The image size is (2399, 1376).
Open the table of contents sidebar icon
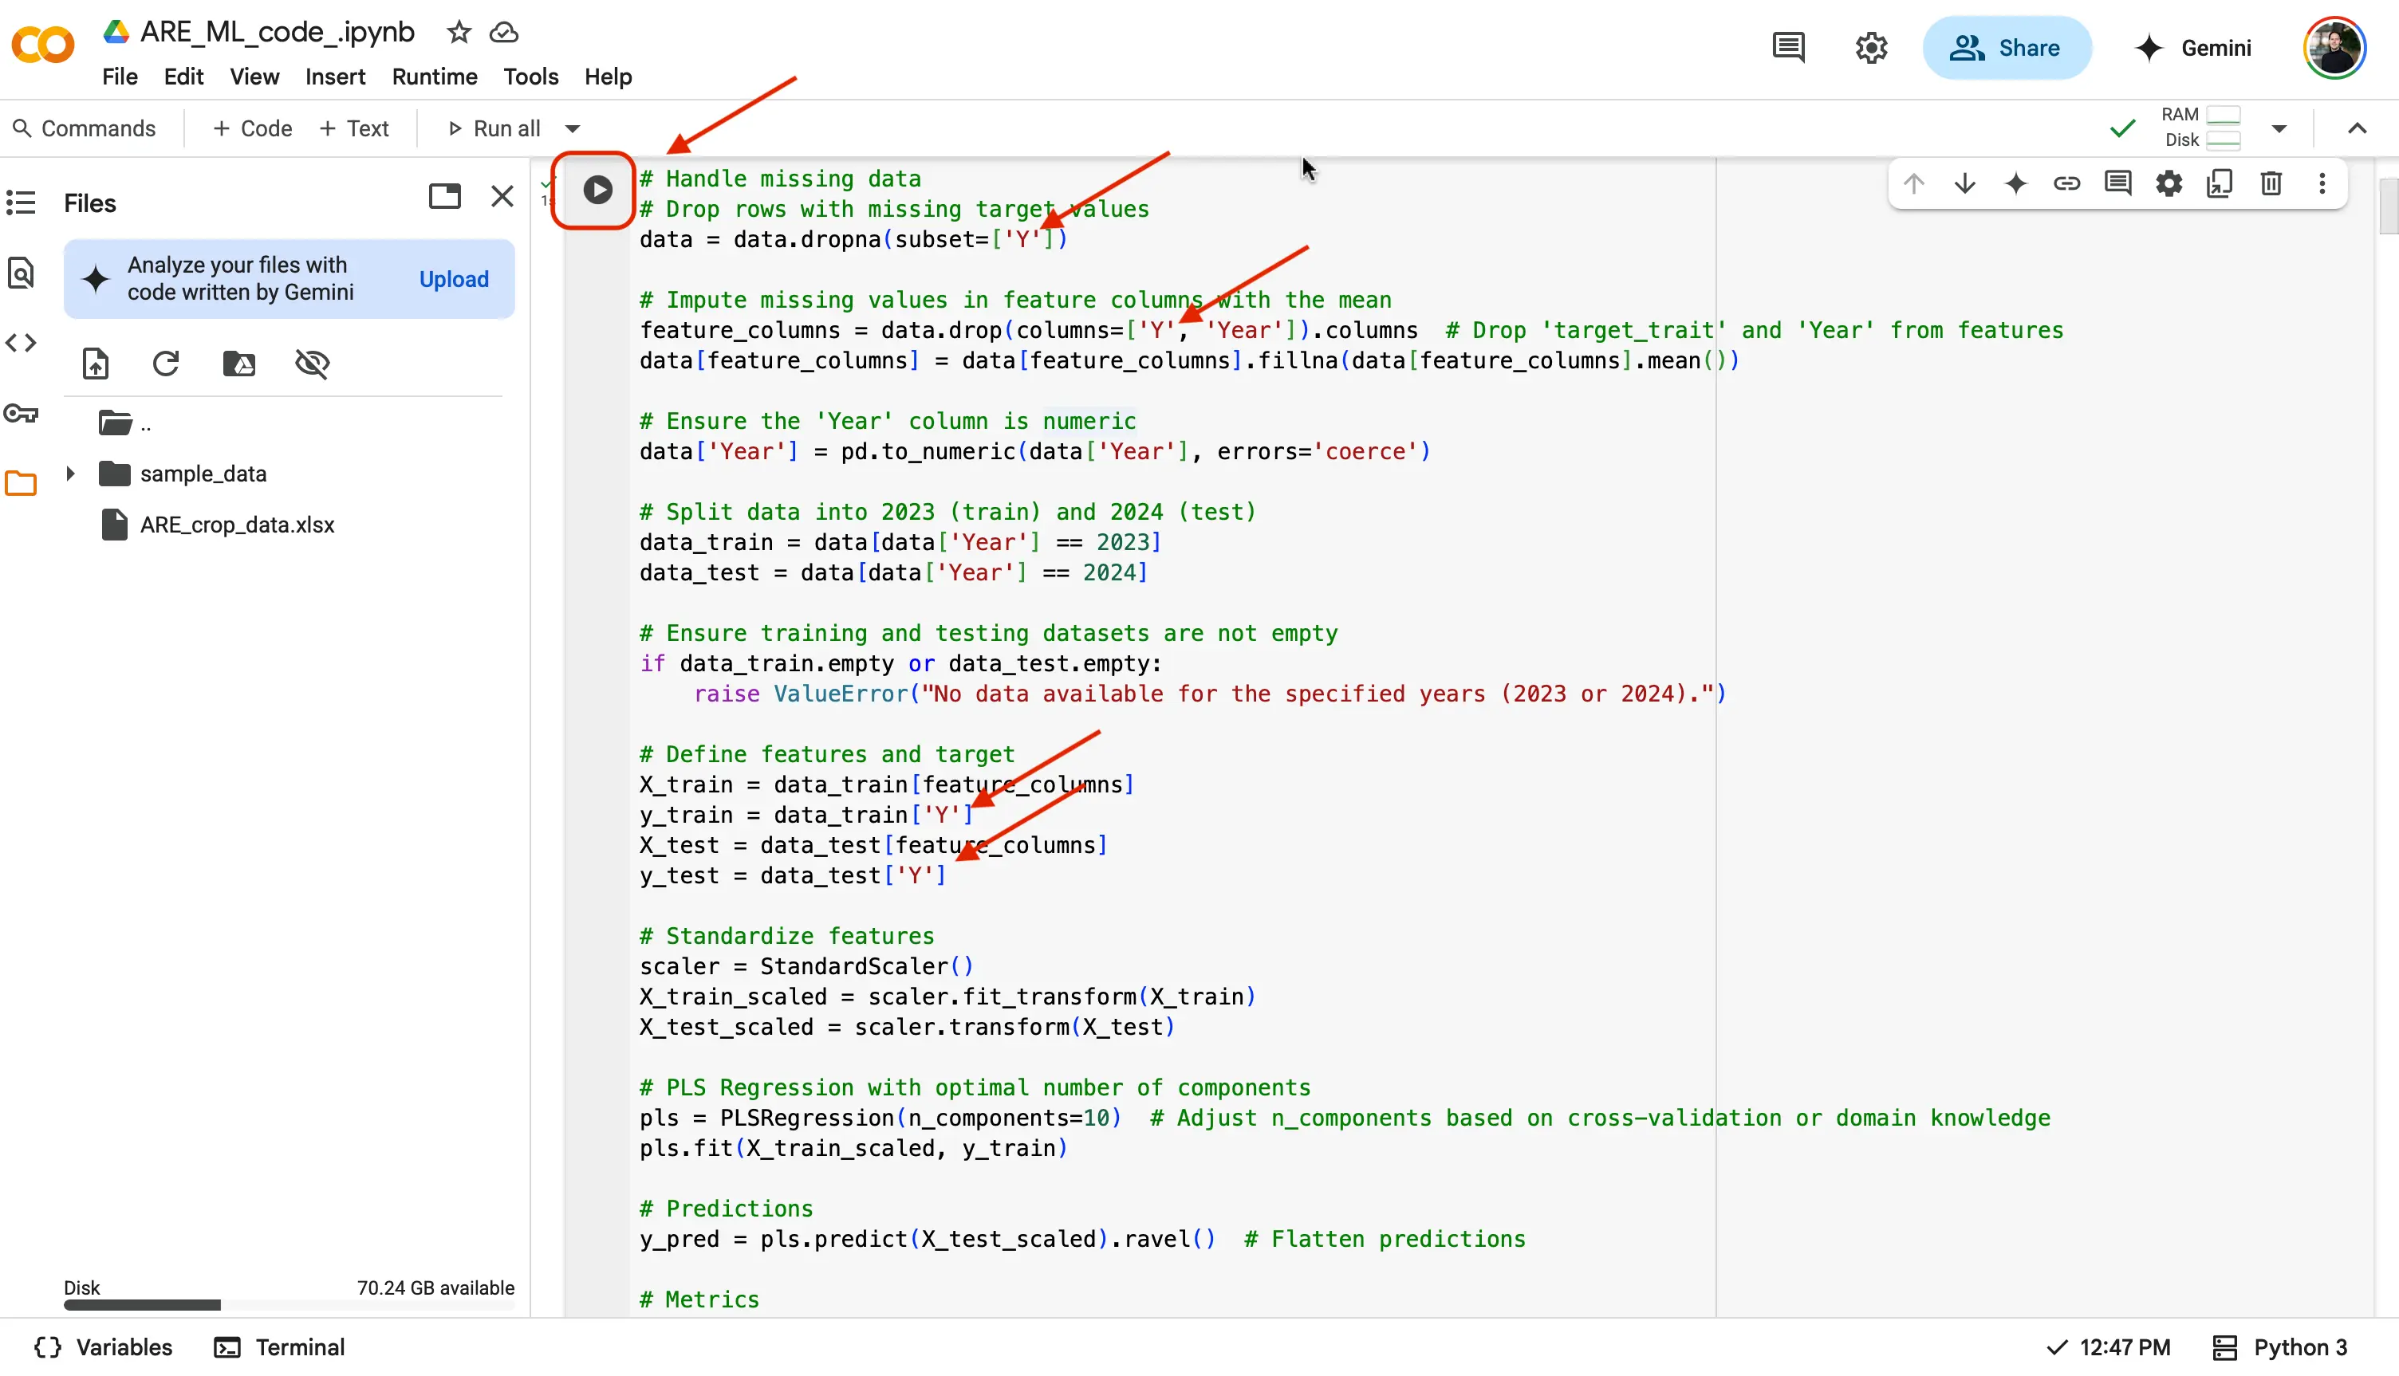[21, 202]
